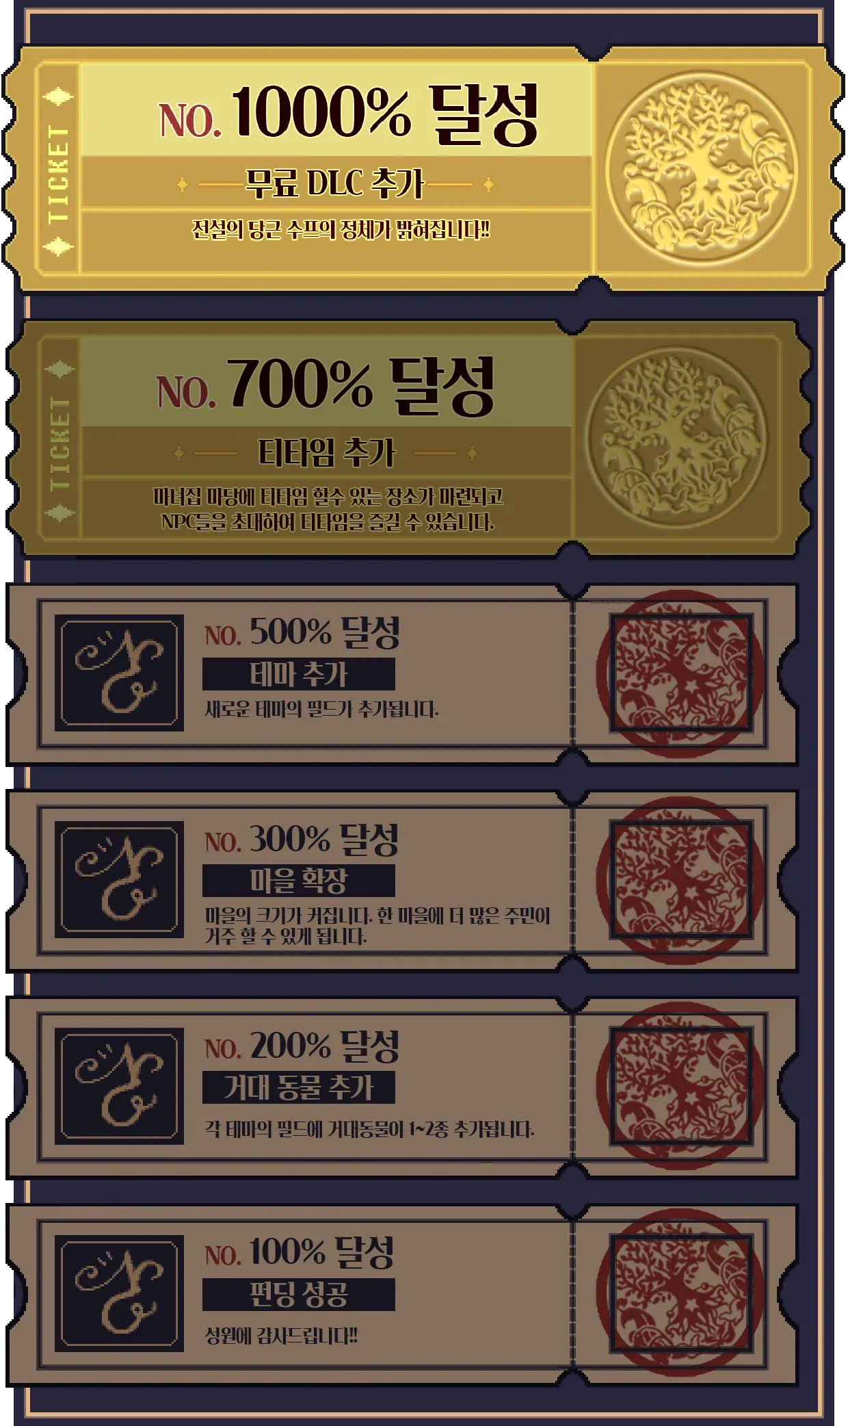The width and height of the screenshot is (848, 1426).
Task: Click the NO. 1000% 달성 title
Action: pyautogui.click(x=349, y=114)
